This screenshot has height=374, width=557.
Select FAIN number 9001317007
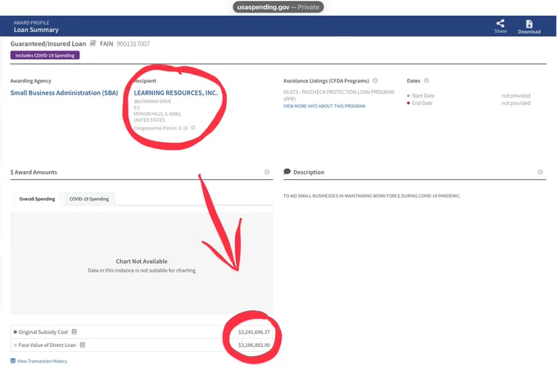134,43
